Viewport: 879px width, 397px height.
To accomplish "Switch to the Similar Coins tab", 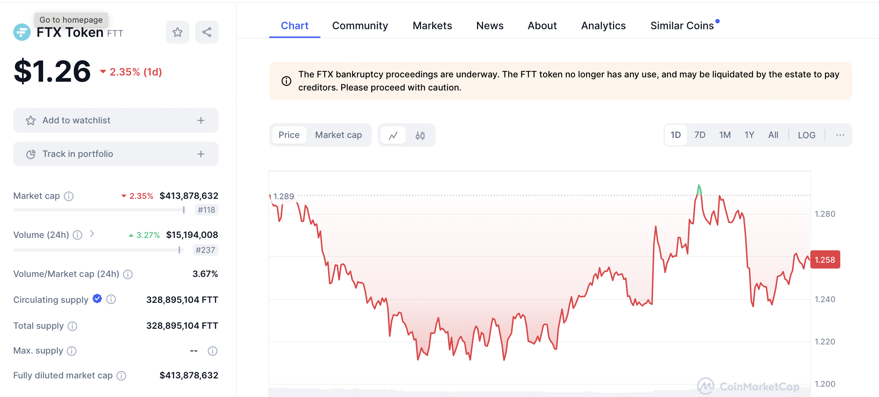I will pos(682,26).
